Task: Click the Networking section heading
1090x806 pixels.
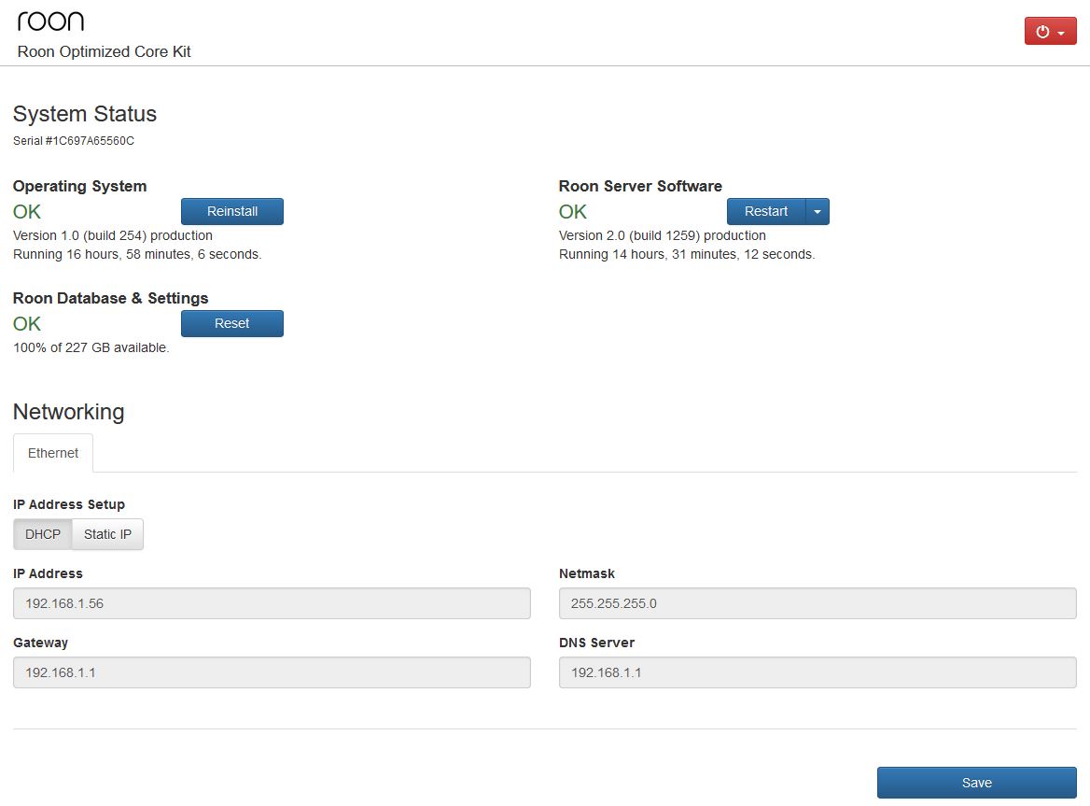Action: click(68, 412)
